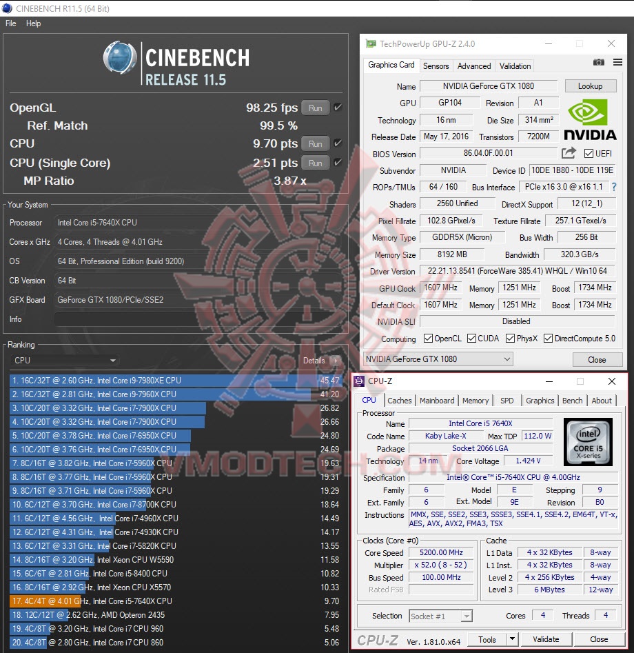Run the CPU Single Core benchmark

click(315, 163)
